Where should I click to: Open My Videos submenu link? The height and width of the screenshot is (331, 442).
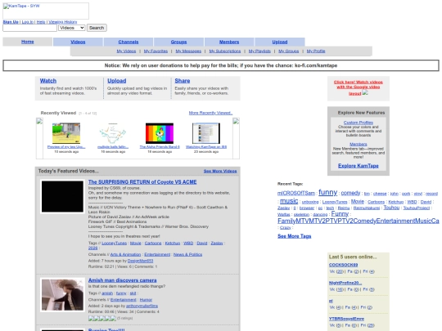tap(126, 51)
